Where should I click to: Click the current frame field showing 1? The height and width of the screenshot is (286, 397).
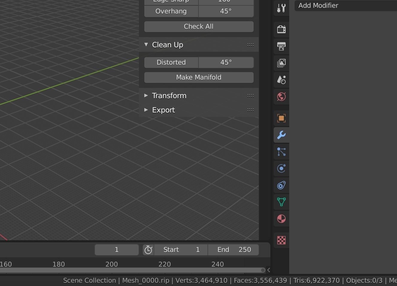pyautogui.click(x=117, y=250)
